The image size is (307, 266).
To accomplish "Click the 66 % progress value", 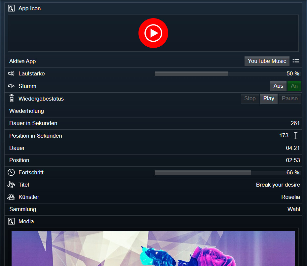I will [293, 172].
